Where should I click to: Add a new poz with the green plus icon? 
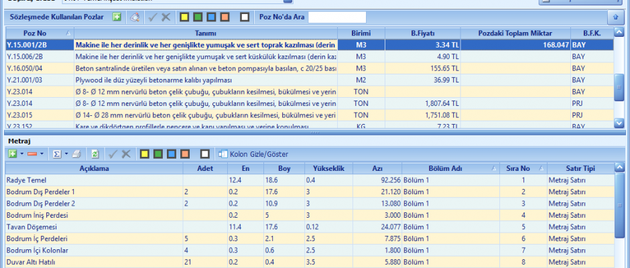click(x=117, y=17)
